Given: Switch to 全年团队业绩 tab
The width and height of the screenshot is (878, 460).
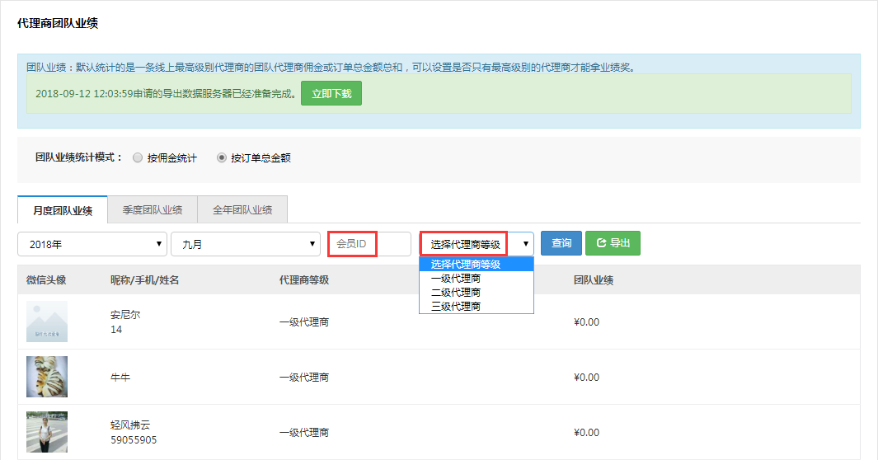Looking at the screenshot, I should click(x=242, y=210).
